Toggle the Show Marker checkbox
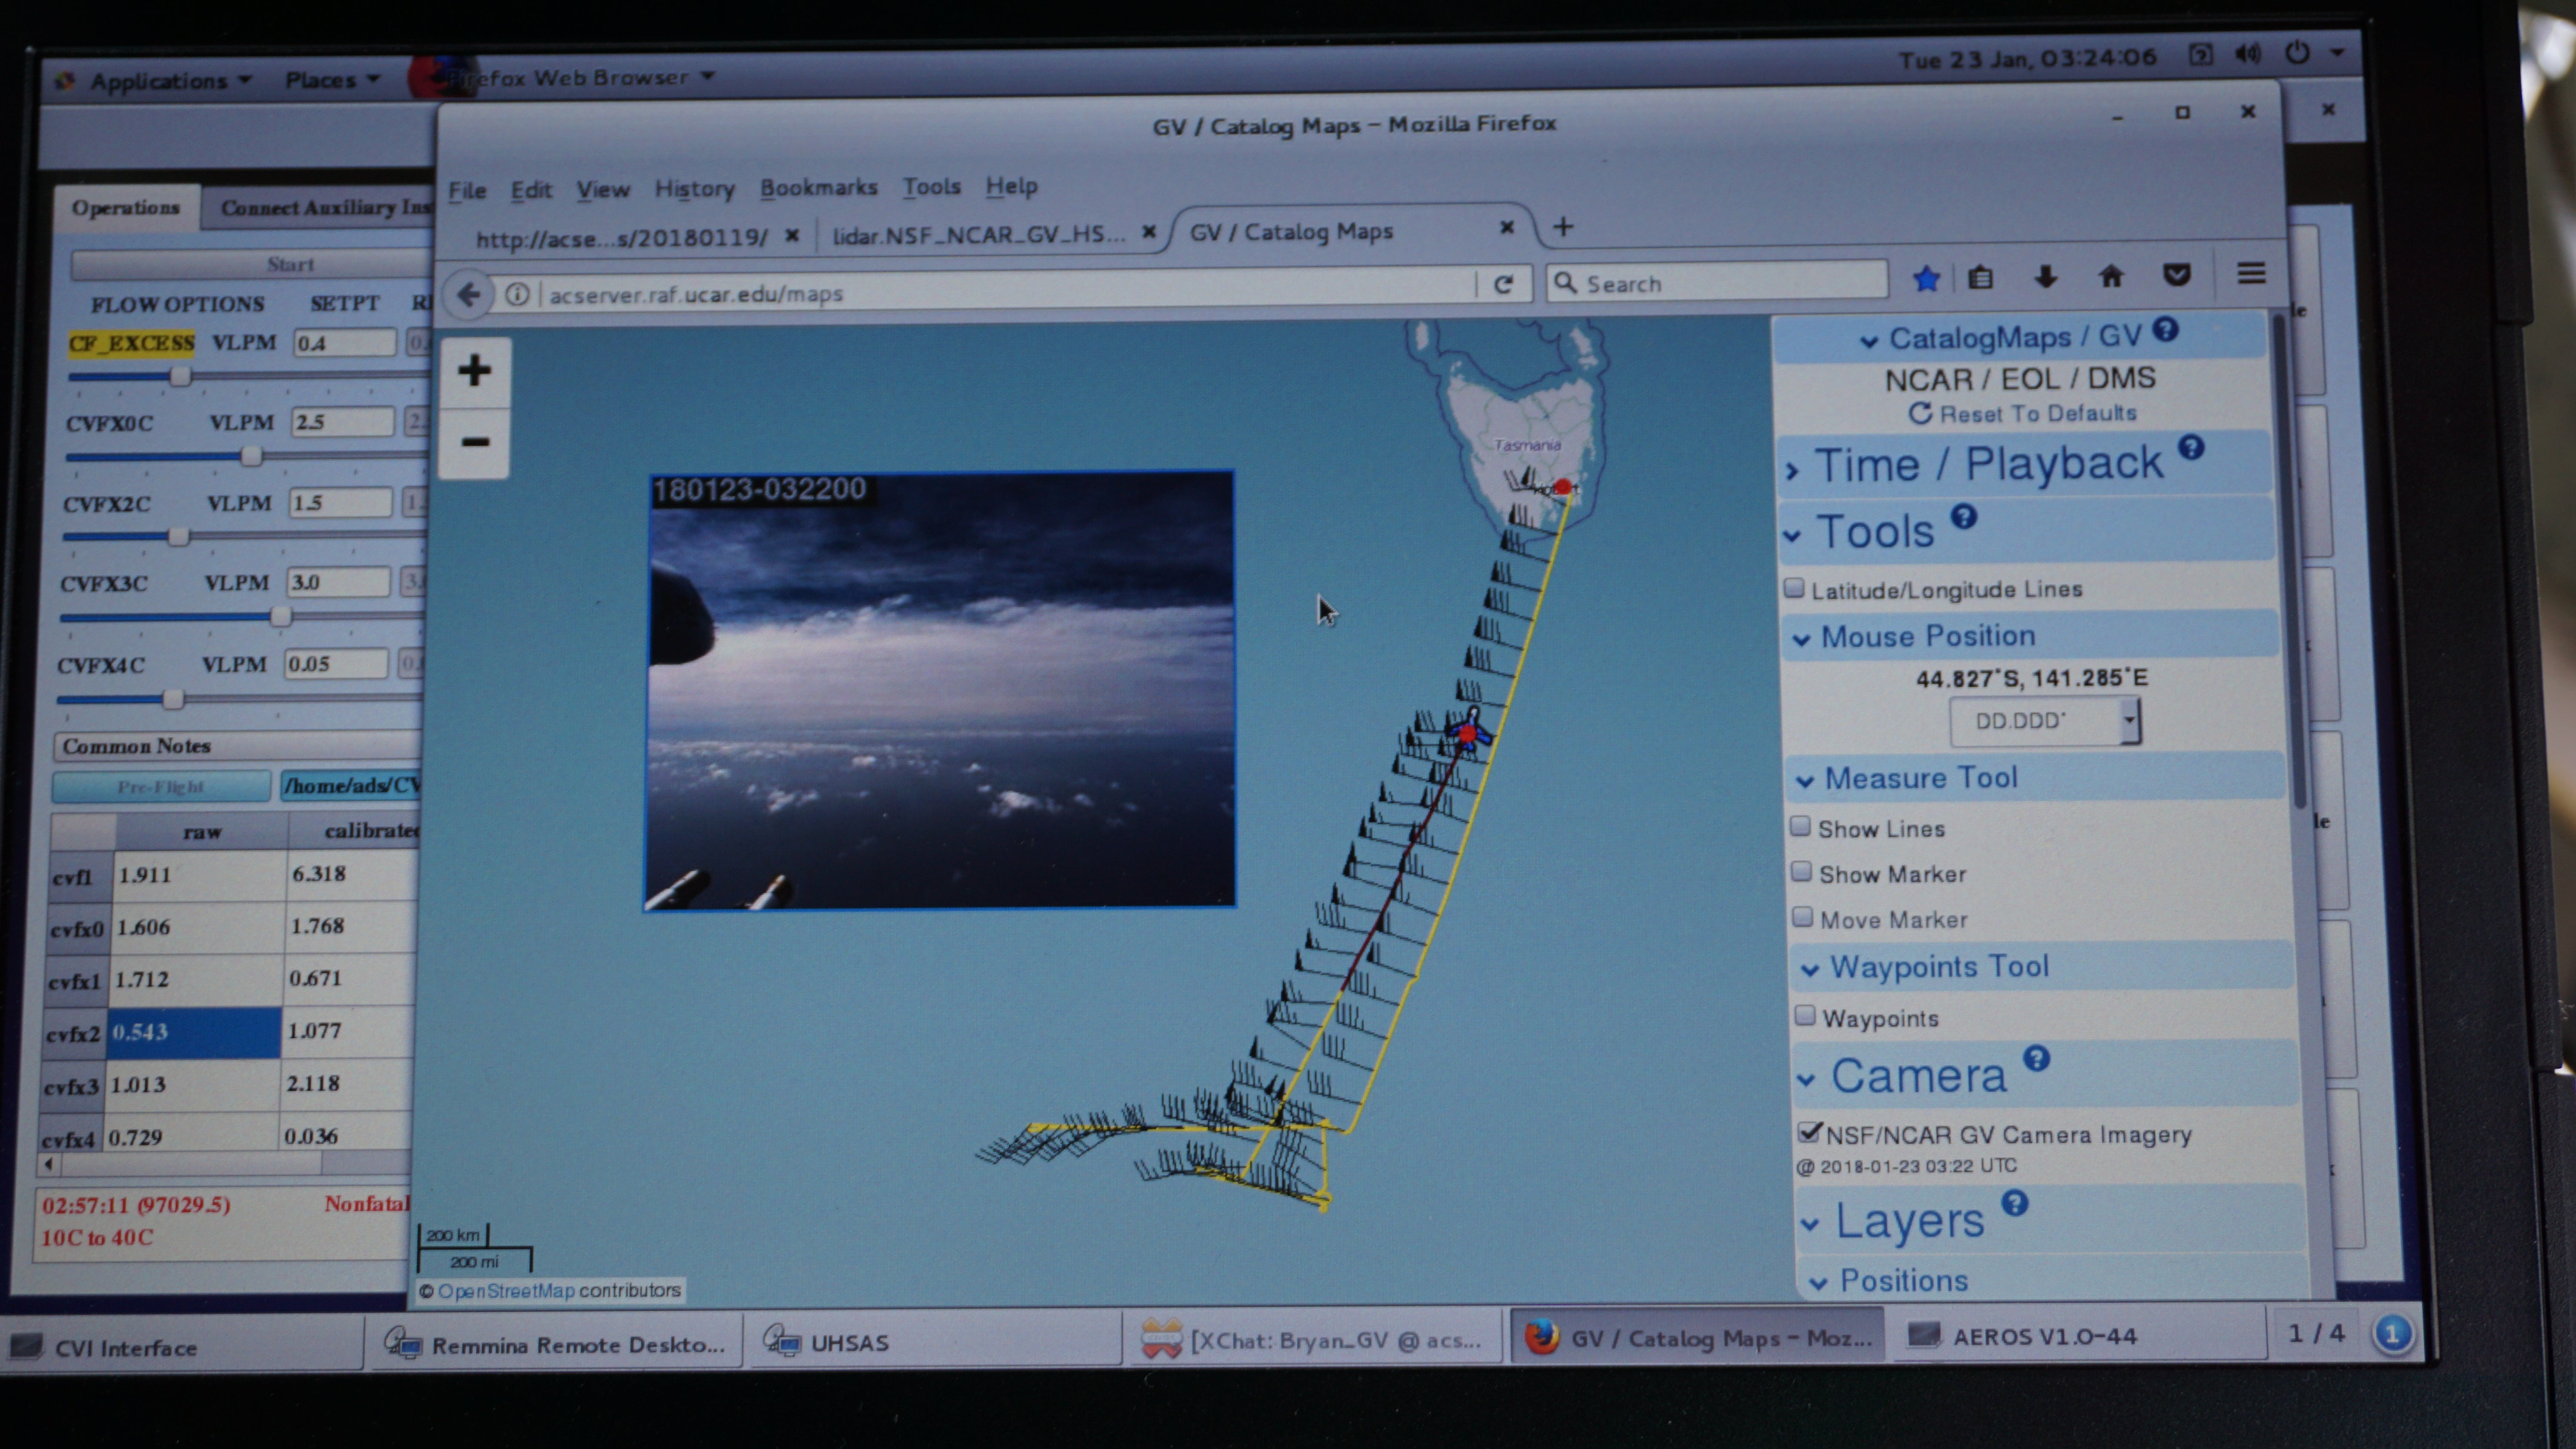The height and width of the screenshot is (1449, 2576). pos(1801,872)
